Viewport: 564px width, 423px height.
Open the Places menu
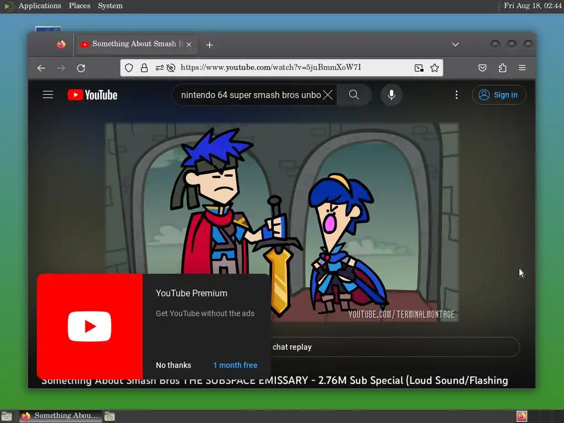pos(79,6)
